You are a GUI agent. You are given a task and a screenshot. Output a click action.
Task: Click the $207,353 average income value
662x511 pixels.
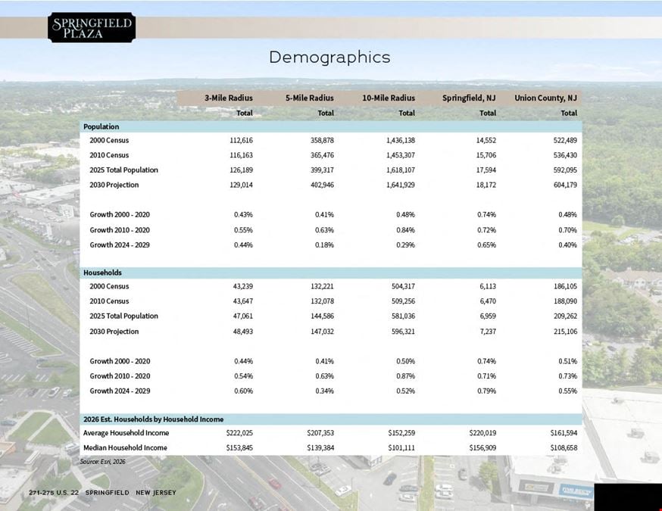pos(320,433)
